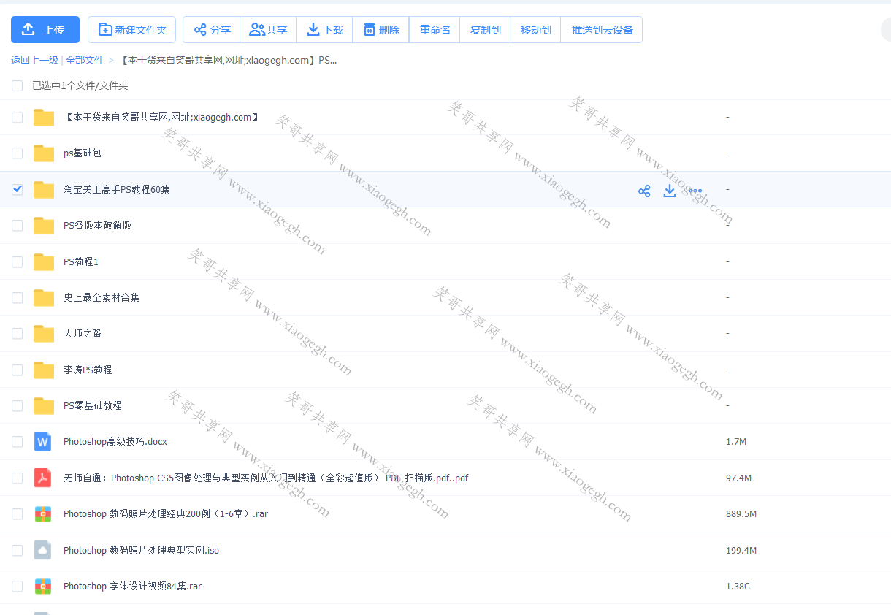The width and height of the screenshot is (891, 615).
Task: Click folder icon of 【本干货来自笑哥共享网】
Action: [44, 117]
